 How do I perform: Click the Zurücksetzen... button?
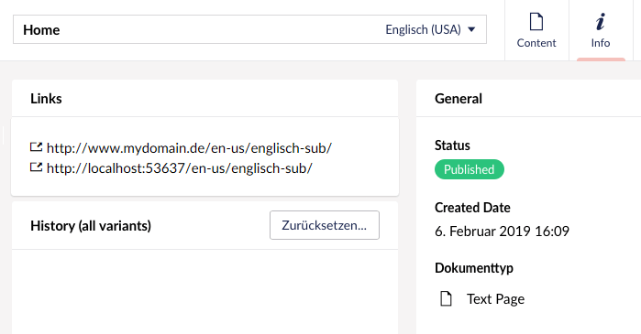[325, 225]
